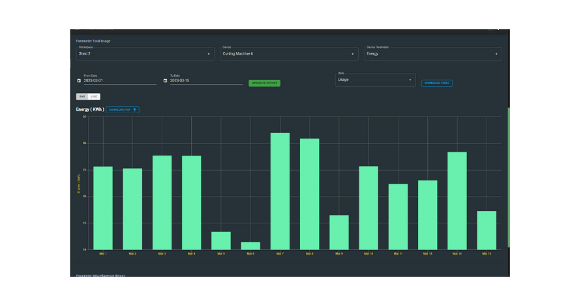This screenshot has height=293, width=587.
Task: Click the Mar 8 x-axis label
Action: [309, 254]
